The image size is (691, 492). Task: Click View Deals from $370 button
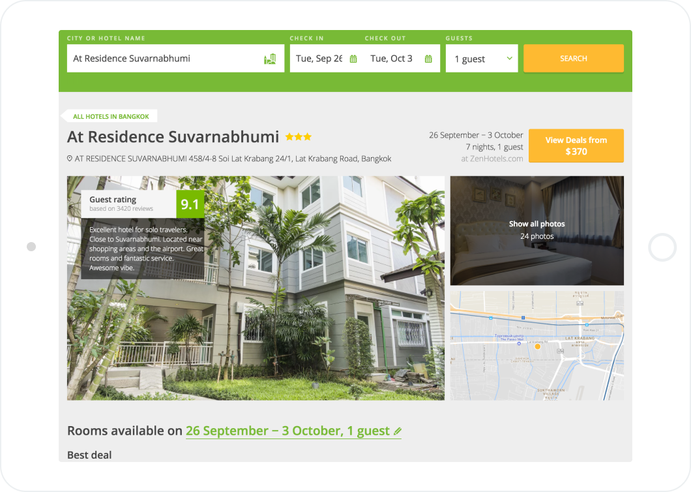576,146
